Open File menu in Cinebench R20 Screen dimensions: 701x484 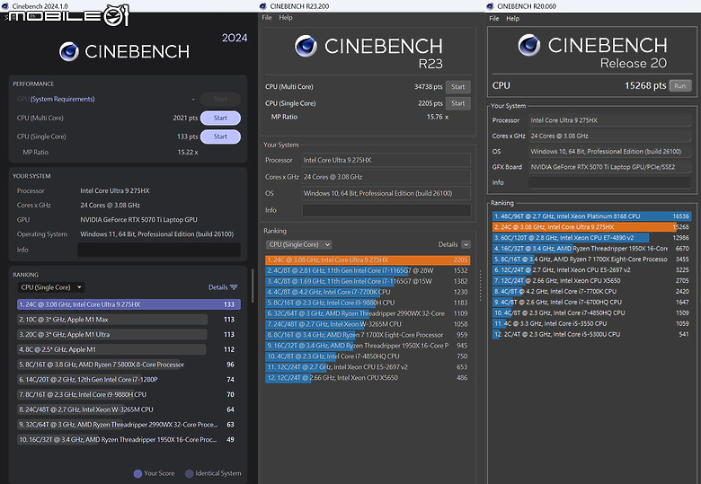(x=494, y=18)
